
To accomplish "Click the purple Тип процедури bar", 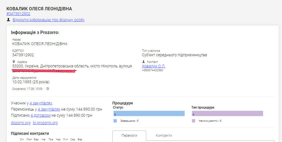I will [227, 114].
